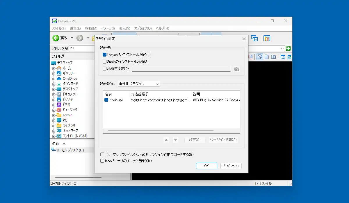349x203 pixels.
Task: Expand the ネットワーク tree node
Action: pyautogui.click(x=54, y=131)
